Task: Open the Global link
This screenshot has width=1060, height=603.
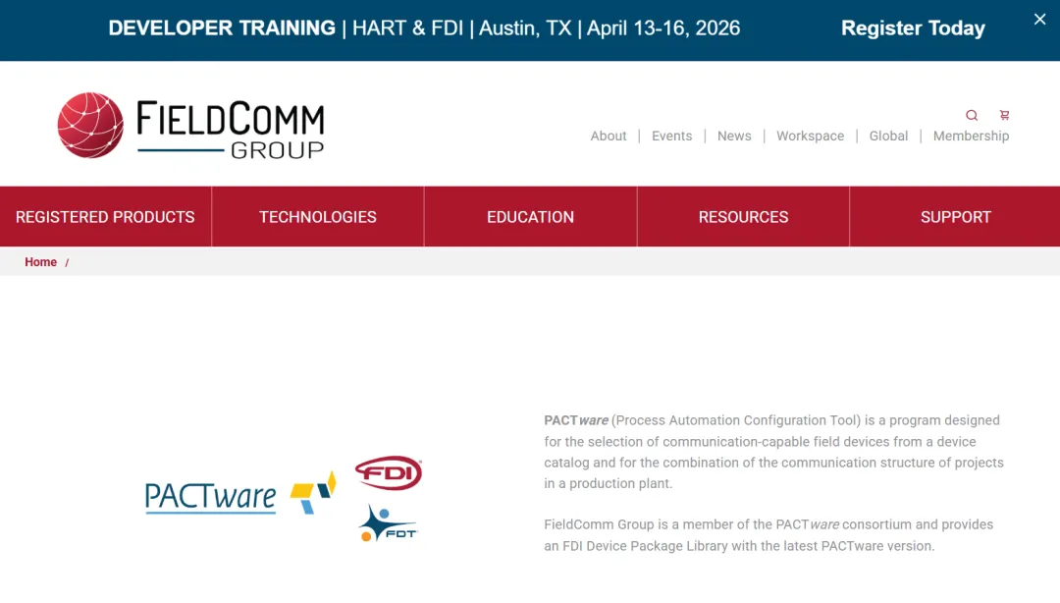Action: (x=888, y=137)
